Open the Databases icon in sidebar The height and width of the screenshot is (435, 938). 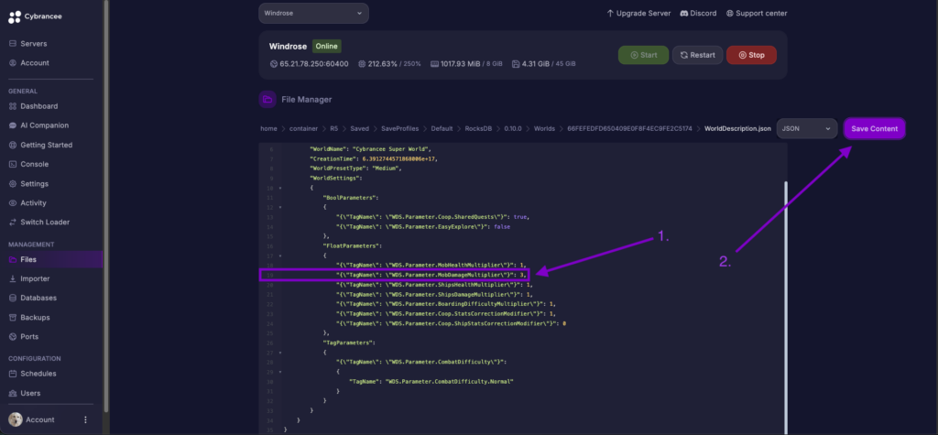pos(13,298)
